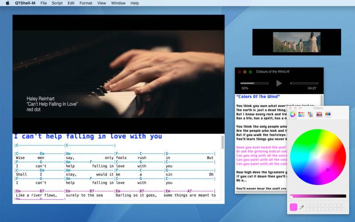
Task: Open the QTShell-M application menu
Action: (x=25, y=3)
